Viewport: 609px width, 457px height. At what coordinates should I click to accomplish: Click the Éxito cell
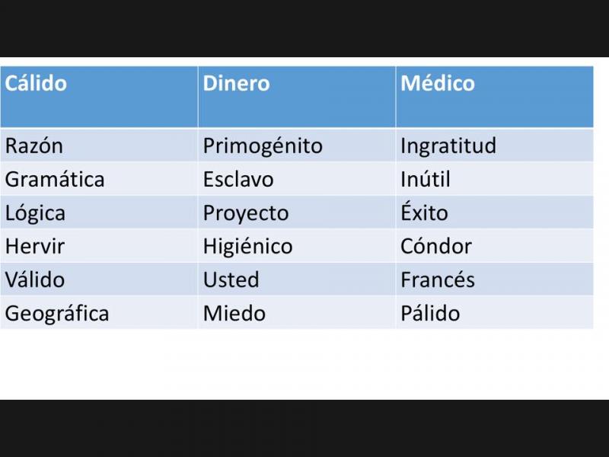point(494,213)
